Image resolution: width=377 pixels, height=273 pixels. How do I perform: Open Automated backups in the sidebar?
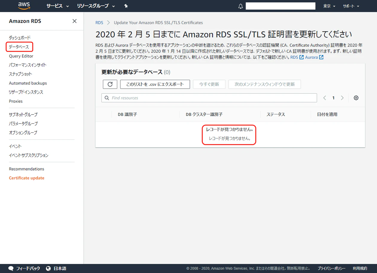coord(28,83)
